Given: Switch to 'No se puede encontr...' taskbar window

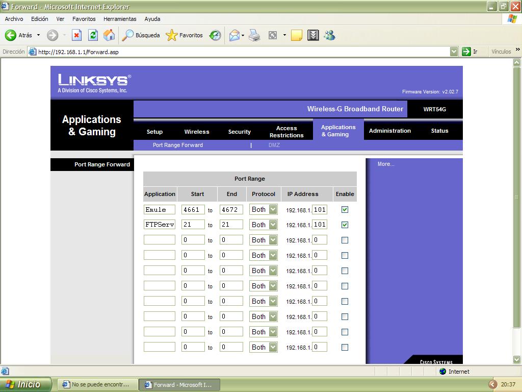Looking at the screenshot, I should coord(97,384).
